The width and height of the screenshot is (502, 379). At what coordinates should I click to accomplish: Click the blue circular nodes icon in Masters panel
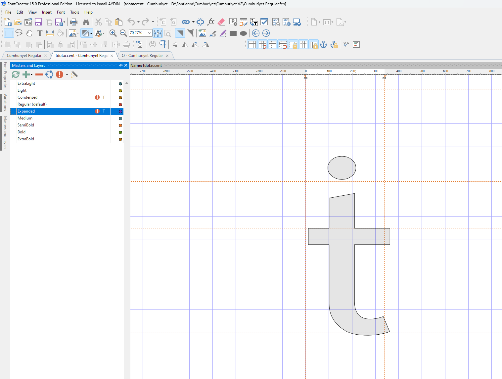click(49, 74)
